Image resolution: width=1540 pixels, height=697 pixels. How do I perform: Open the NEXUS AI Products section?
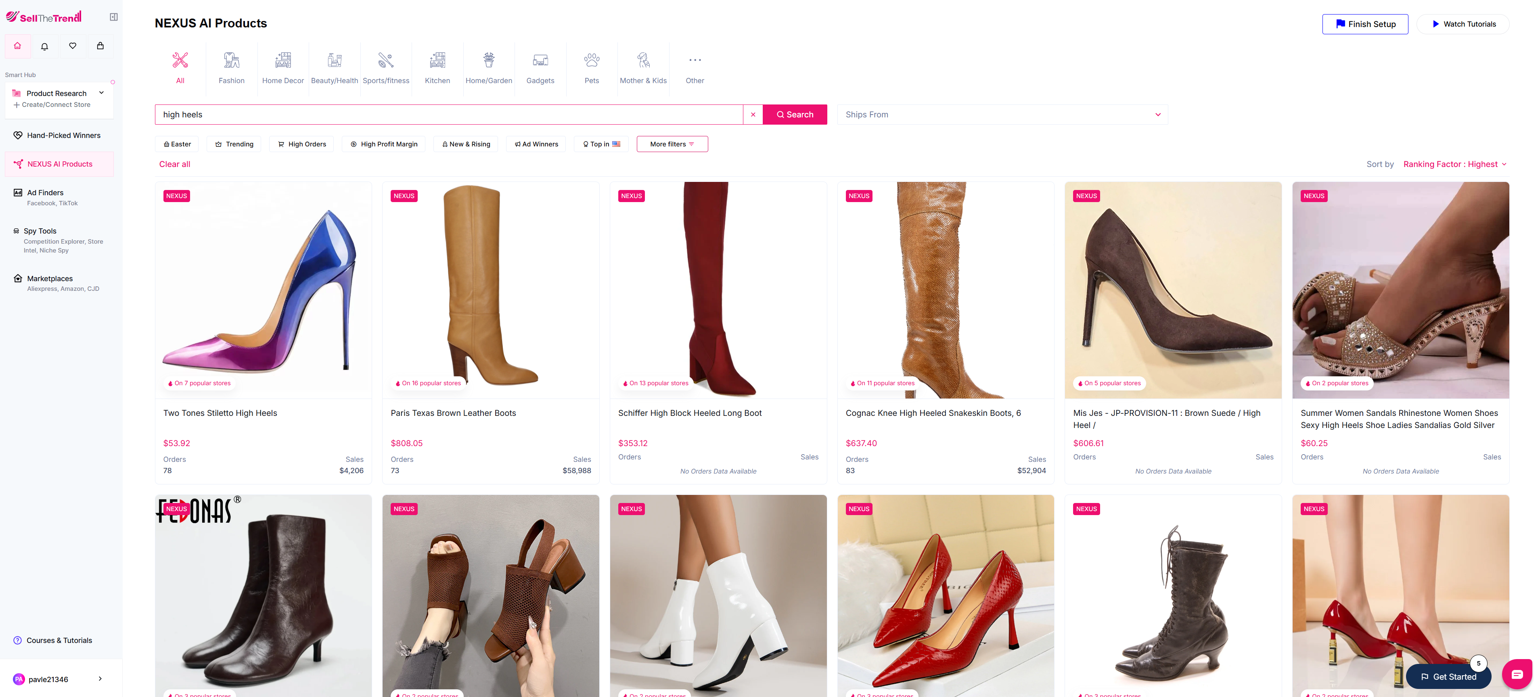59,164
